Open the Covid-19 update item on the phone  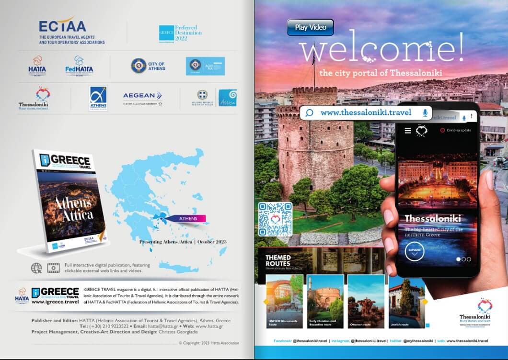[x=455, y=130]
